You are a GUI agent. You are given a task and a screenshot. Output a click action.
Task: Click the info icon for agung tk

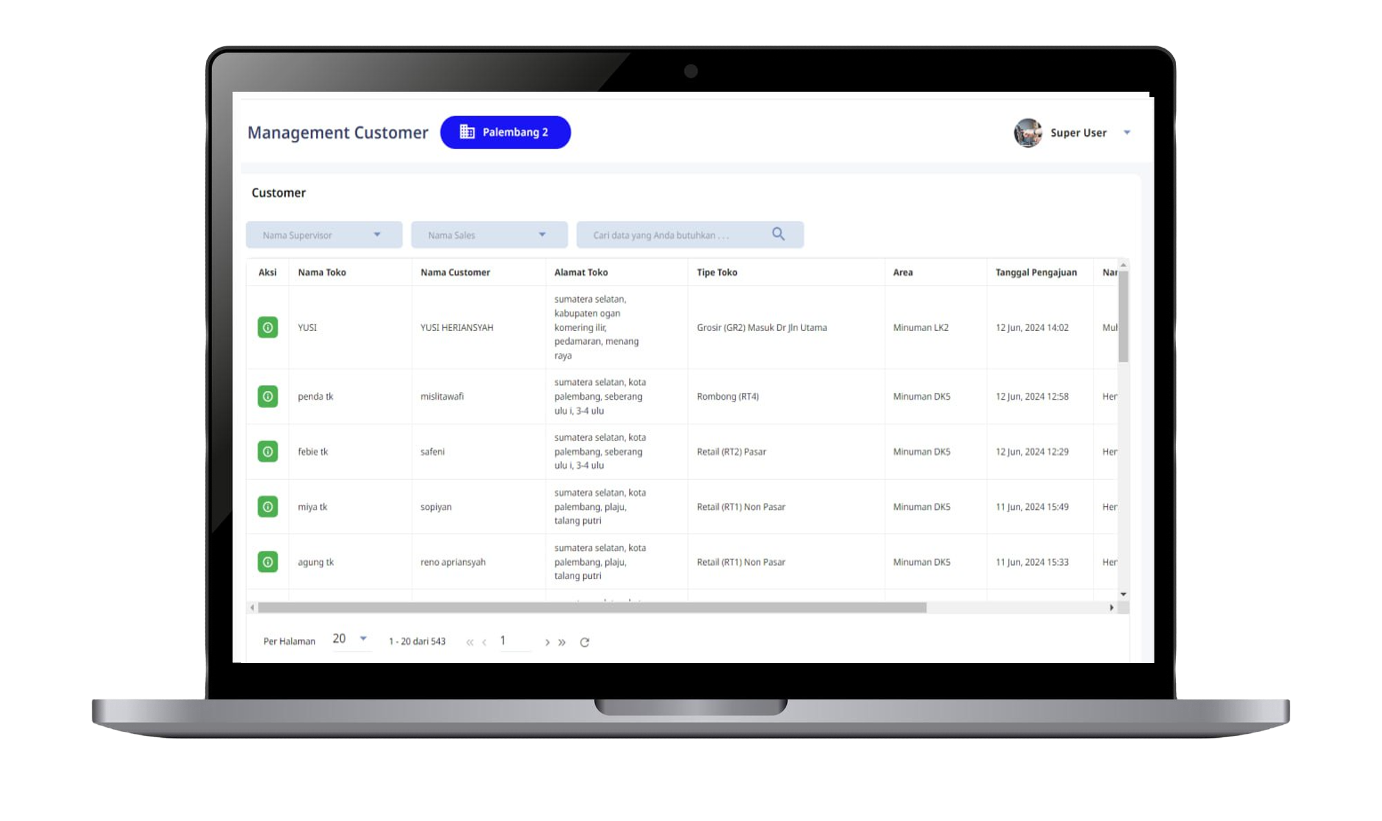pos(267,562)
